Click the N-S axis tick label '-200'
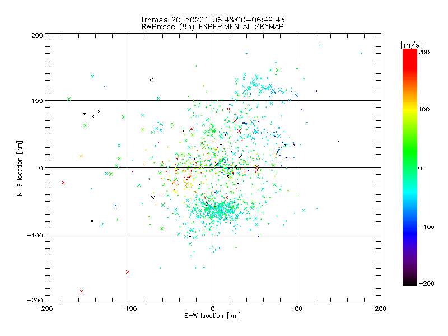Screen dimensions: 448x336 (x=35, y=300)
